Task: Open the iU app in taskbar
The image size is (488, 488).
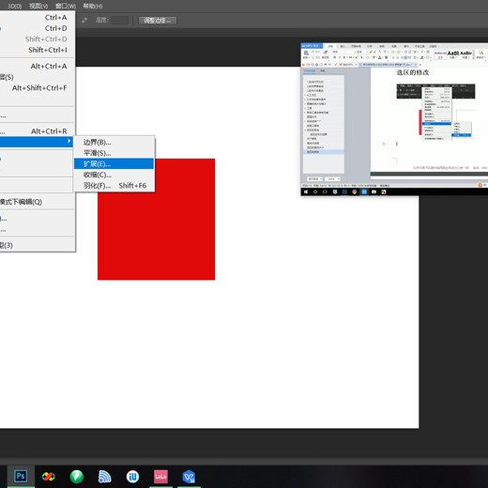Action: coord(132,477)
